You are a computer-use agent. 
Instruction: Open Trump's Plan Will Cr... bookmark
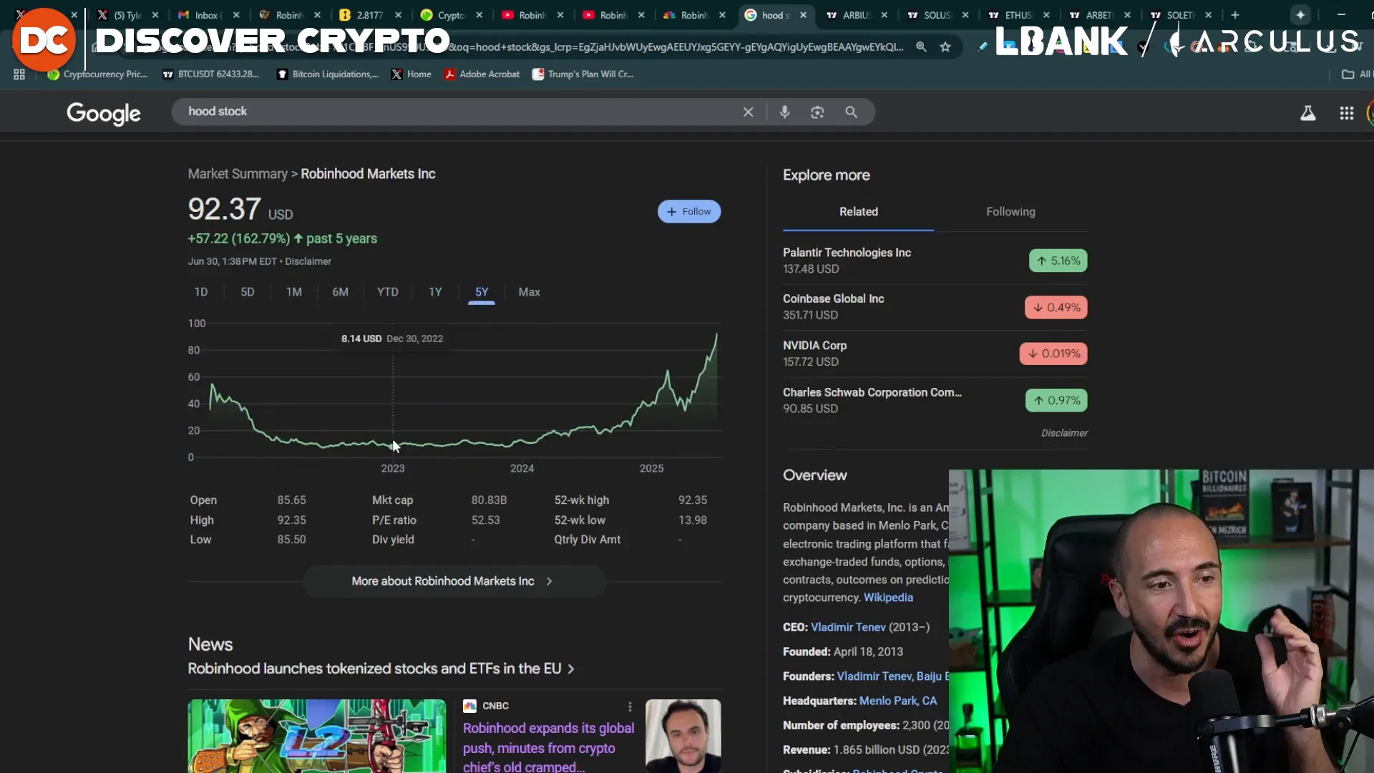(x=583, y=74)
